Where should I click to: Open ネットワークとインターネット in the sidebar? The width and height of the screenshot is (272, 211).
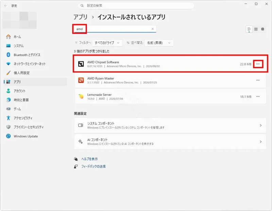click(35, 64)
